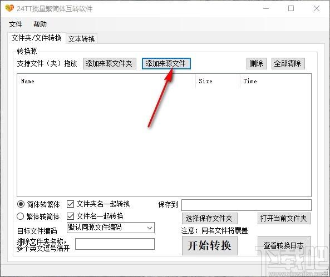330x277 pixels.
Task: Open the 帮助 menu
Action: [40, 24]
